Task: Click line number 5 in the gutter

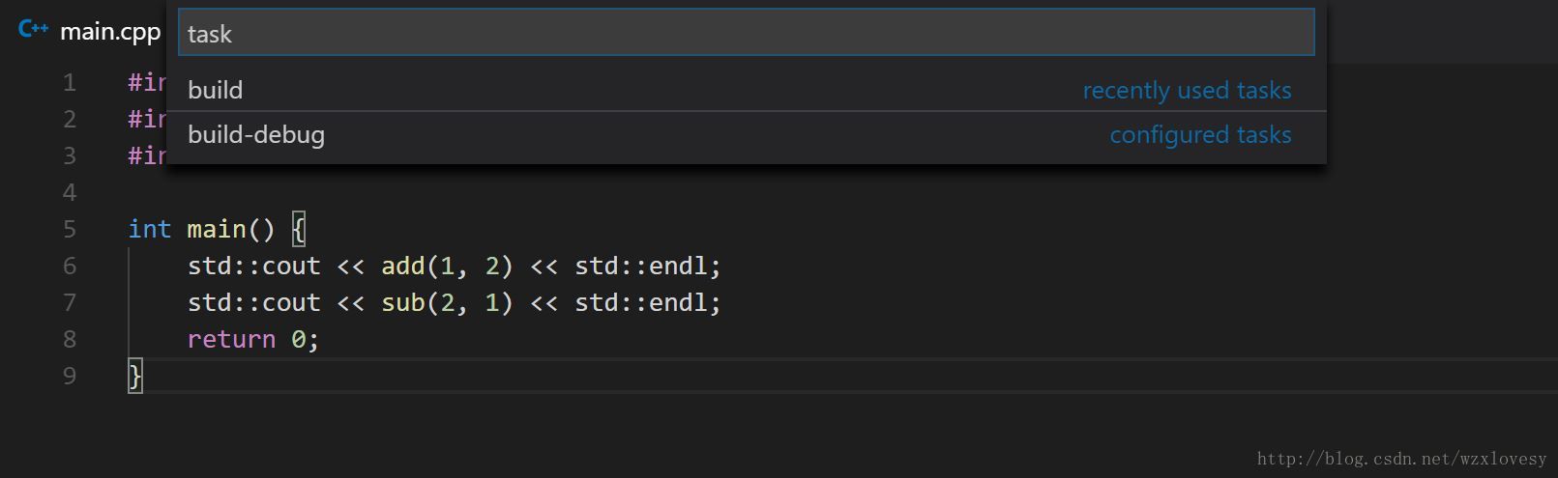Action: click(x=70, y=229)
